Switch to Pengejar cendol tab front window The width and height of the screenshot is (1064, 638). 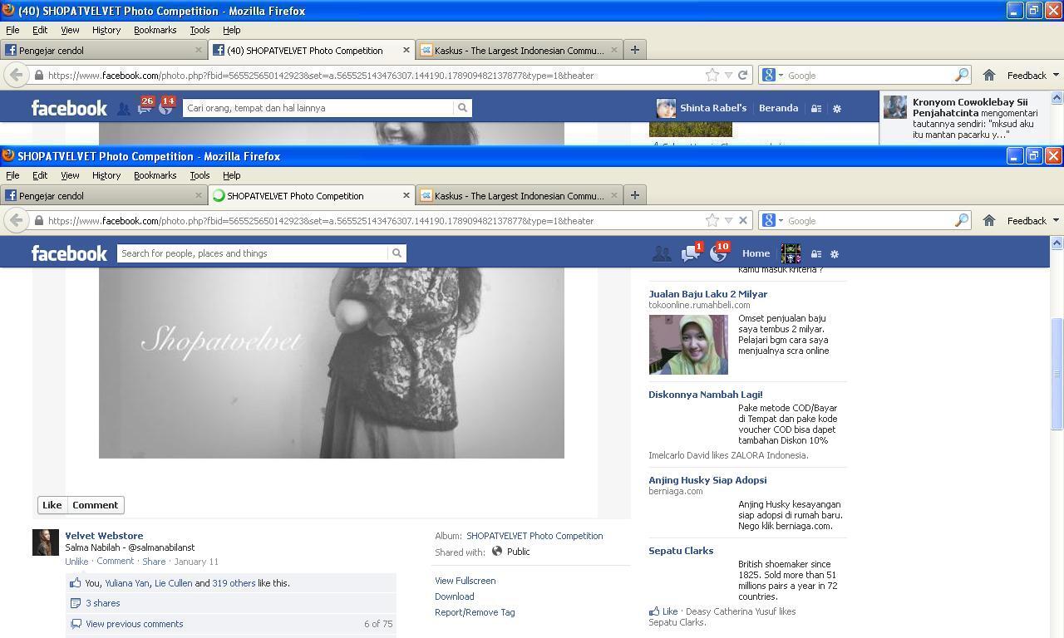tap(104, 195)
